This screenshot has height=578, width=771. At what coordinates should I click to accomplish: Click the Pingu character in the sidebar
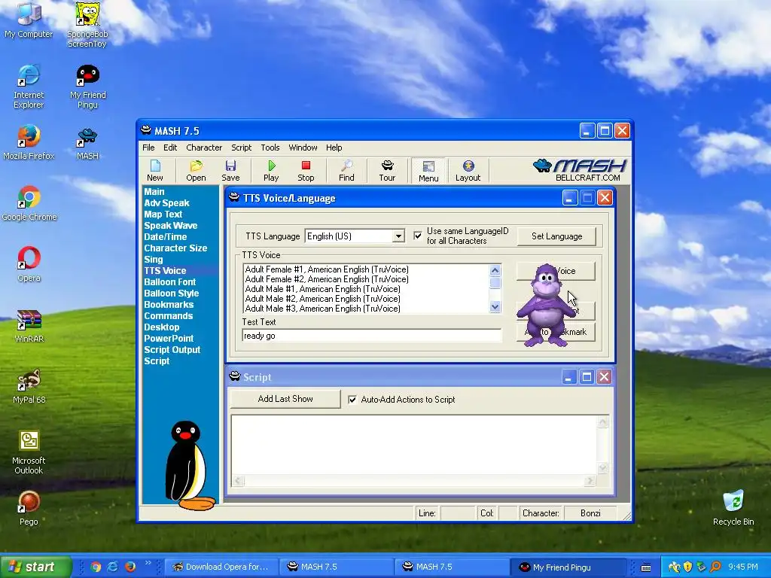[189, 465]
